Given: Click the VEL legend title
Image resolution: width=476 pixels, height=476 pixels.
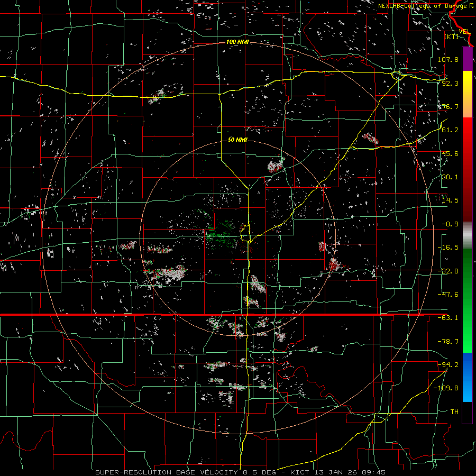Looking at the screenshot, I should click(464, 32).
